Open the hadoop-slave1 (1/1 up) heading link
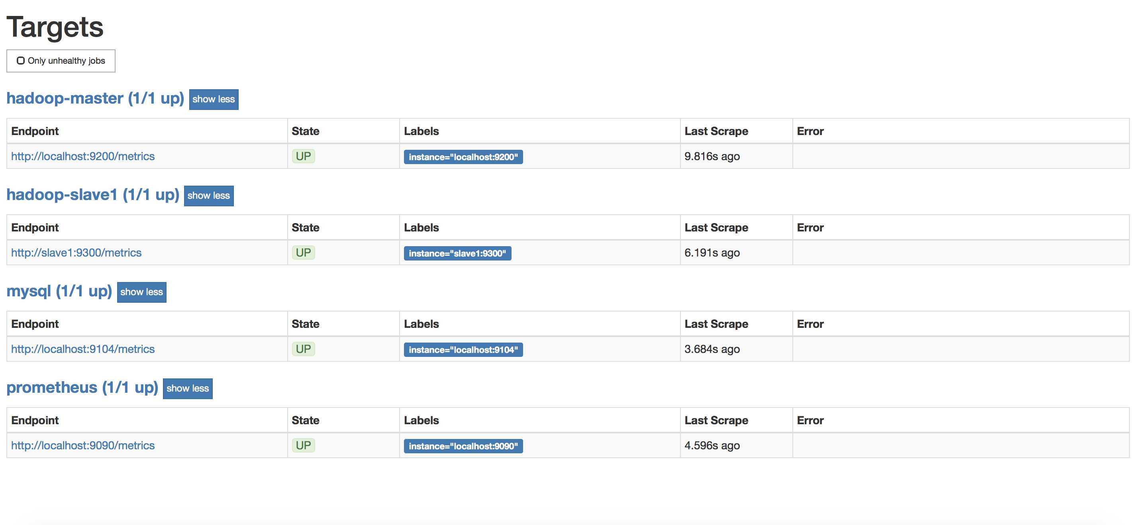Viewport: 1141px width, 525px height. 92,195
